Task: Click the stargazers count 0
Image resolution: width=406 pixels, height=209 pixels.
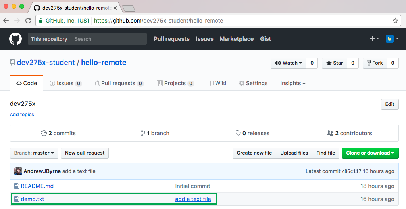Action: tap(353, 63)
